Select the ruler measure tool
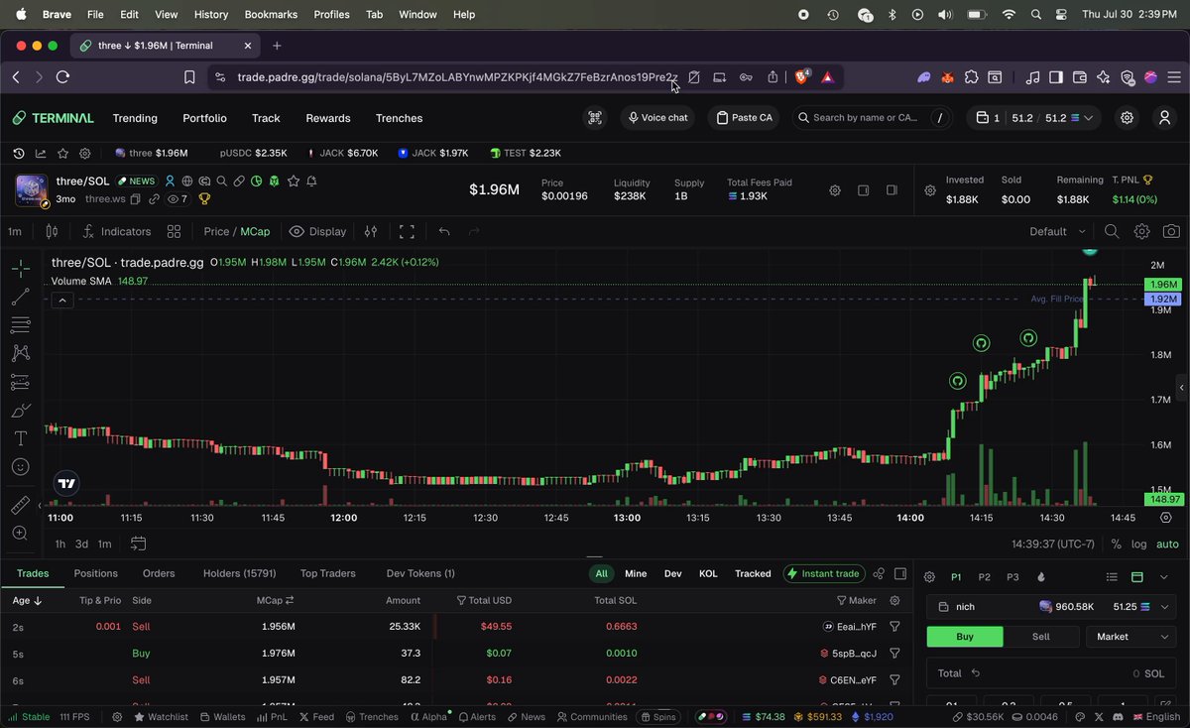The width and height of the screenshot is (1190, 728). point(20,506)
